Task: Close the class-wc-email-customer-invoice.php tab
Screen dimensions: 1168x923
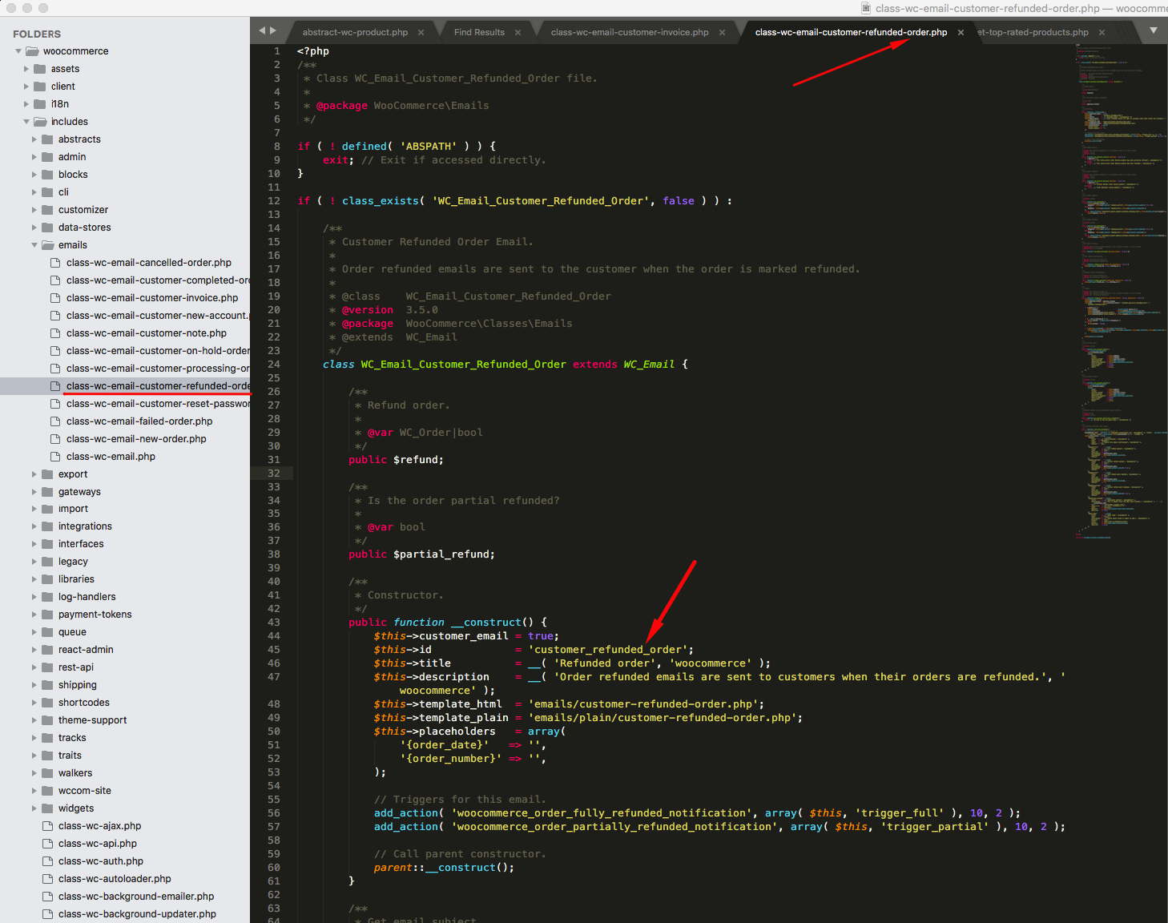Action: pos(722,33)
